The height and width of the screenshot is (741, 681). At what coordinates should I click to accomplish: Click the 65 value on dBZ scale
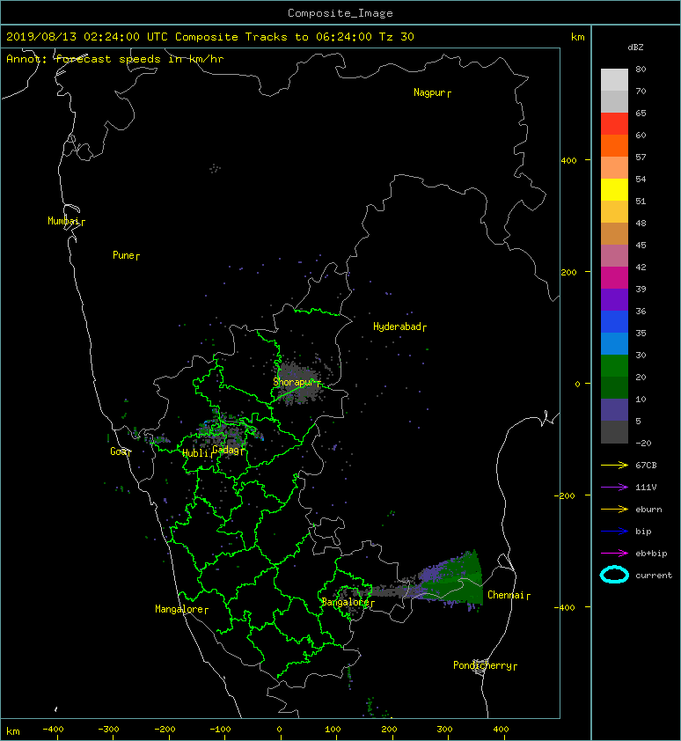click(x=641, y=113)
